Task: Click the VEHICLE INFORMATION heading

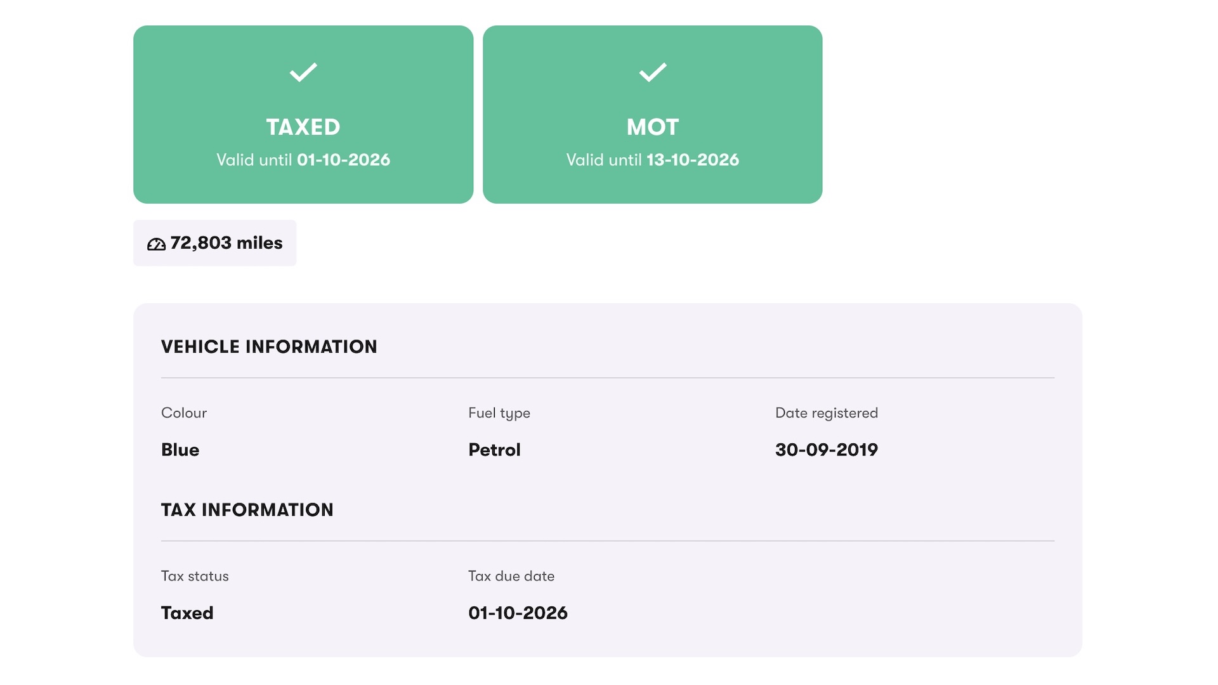Action: coord(269,346)
